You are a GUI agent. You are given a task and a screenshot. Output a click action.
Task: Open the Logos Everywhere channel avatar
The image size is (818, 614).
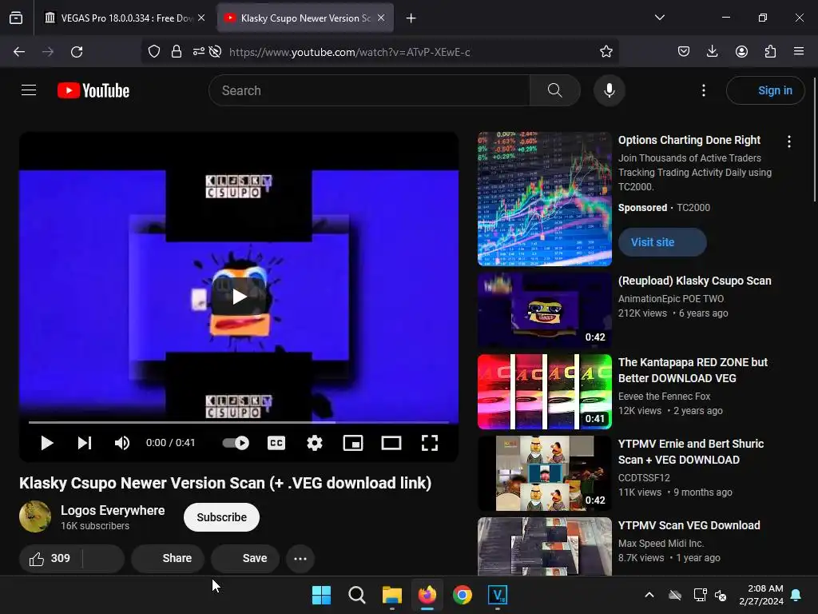coord(35,516)
